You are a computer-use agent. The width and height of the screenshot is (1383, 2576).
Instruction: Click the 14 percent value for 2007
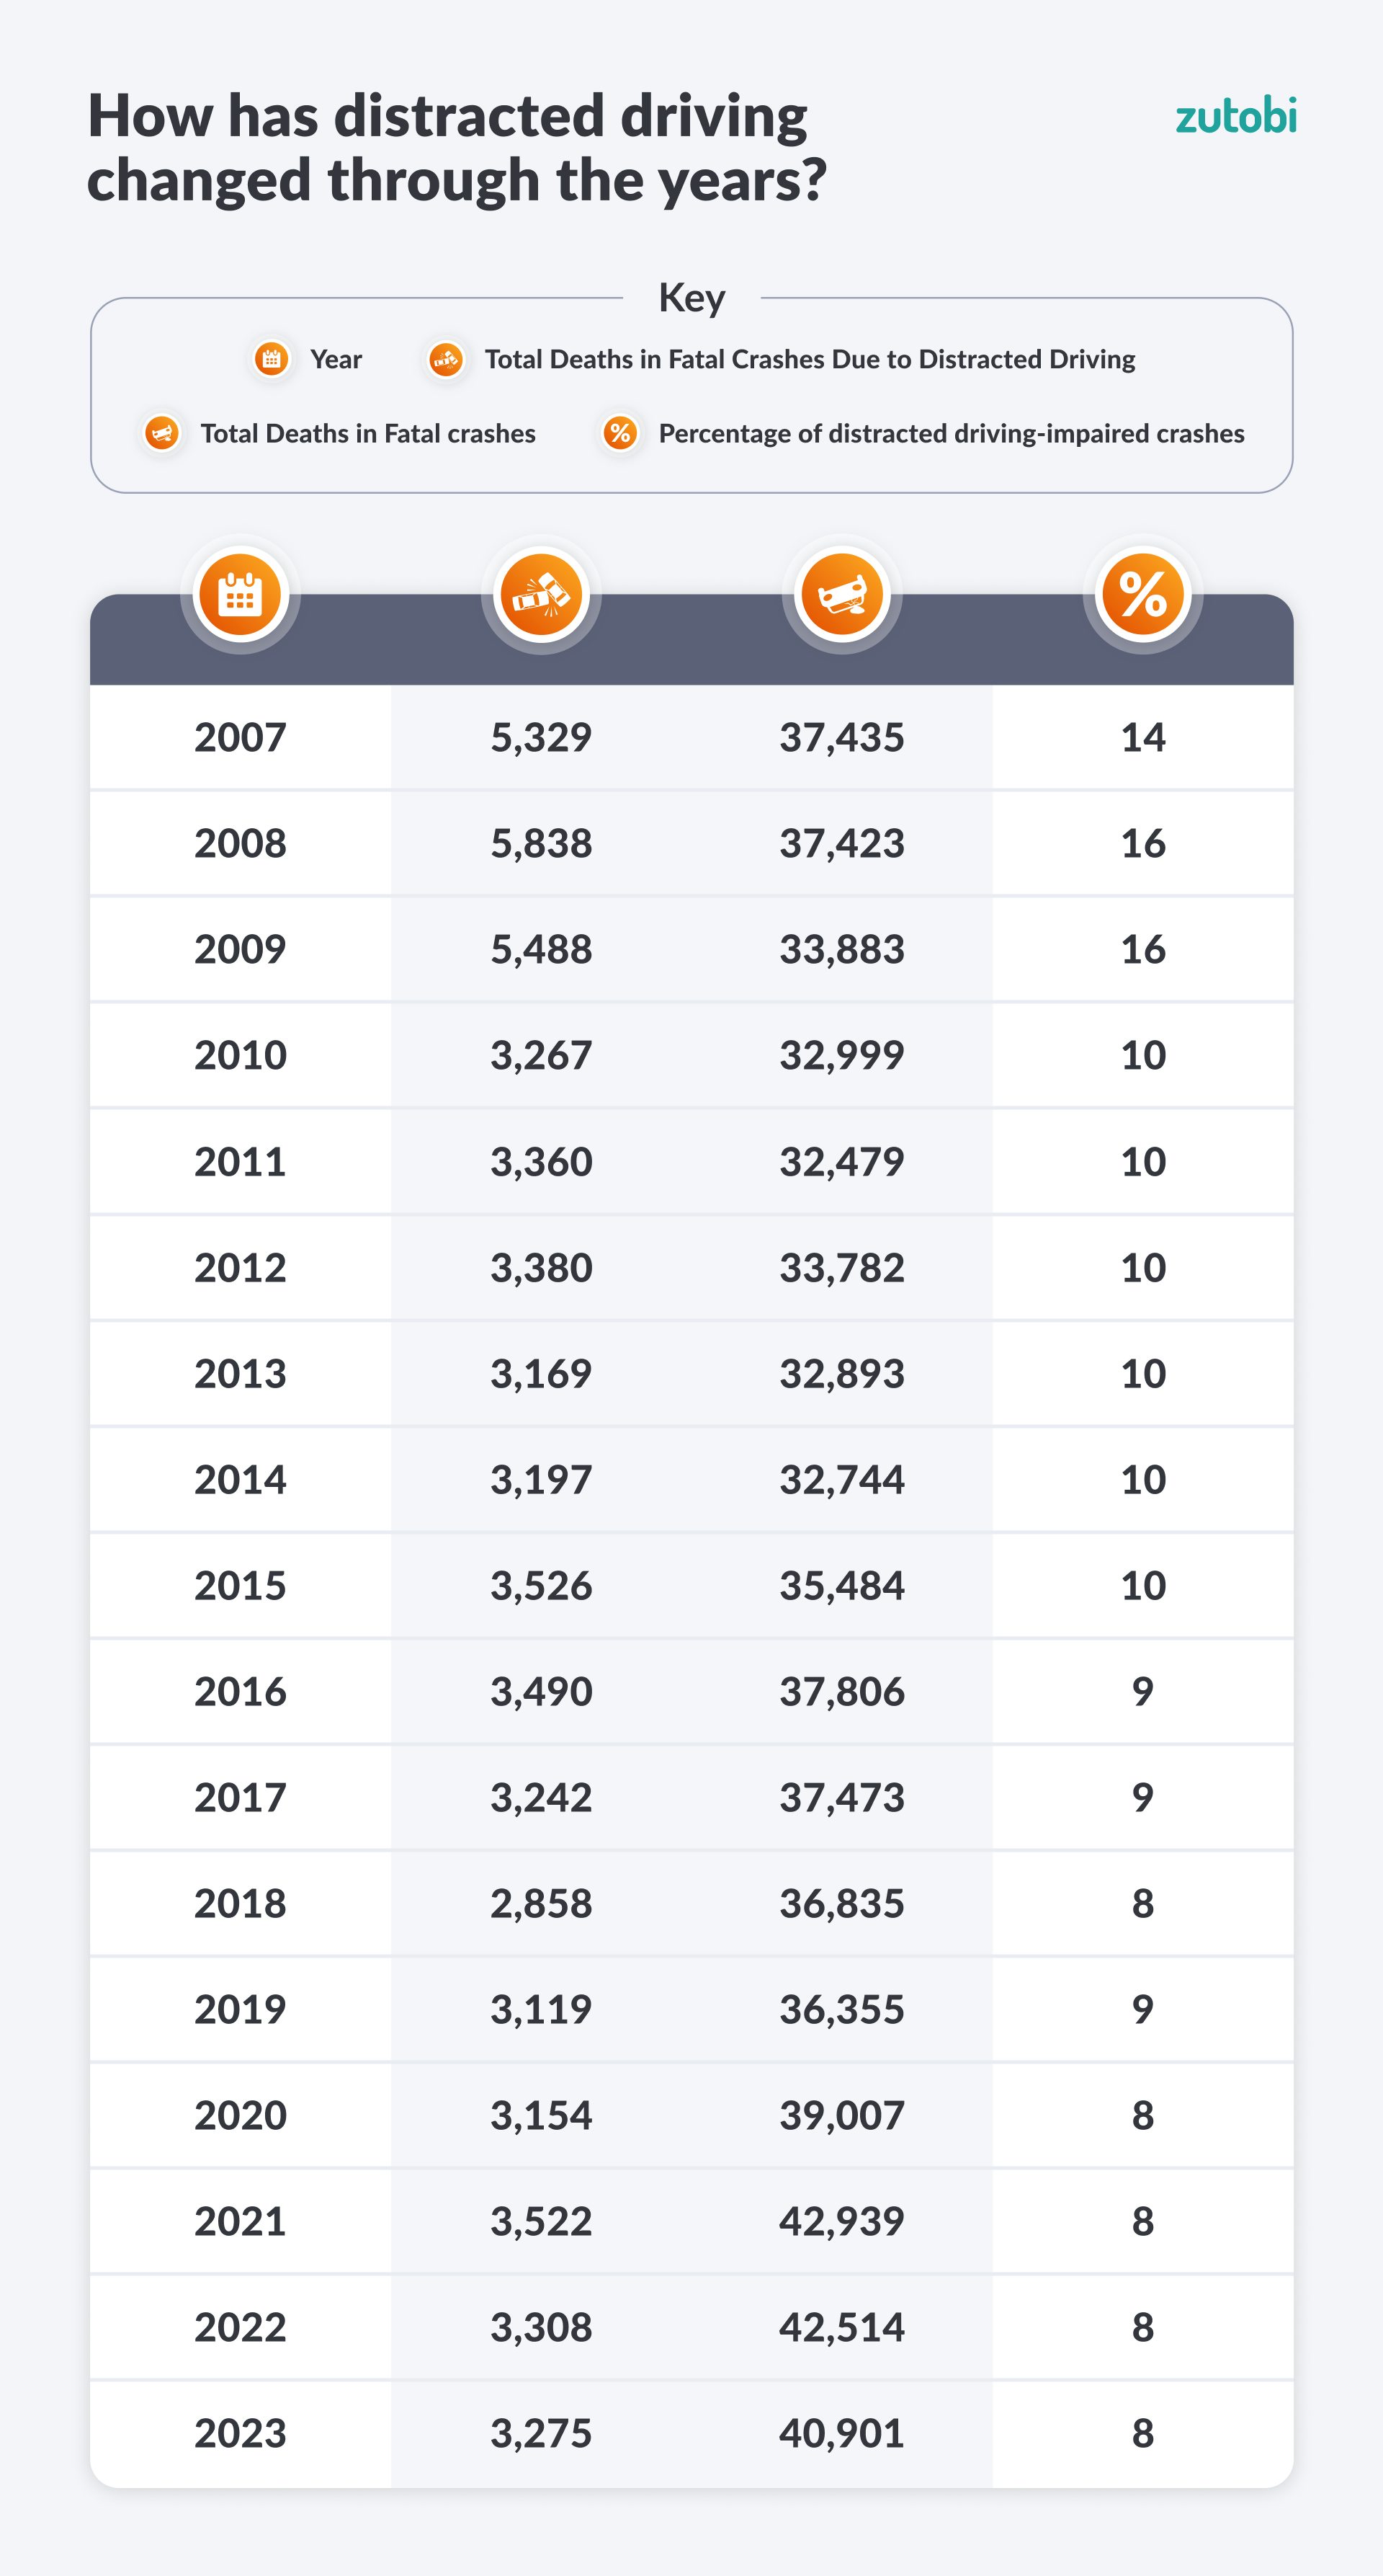pos(1143,738)
